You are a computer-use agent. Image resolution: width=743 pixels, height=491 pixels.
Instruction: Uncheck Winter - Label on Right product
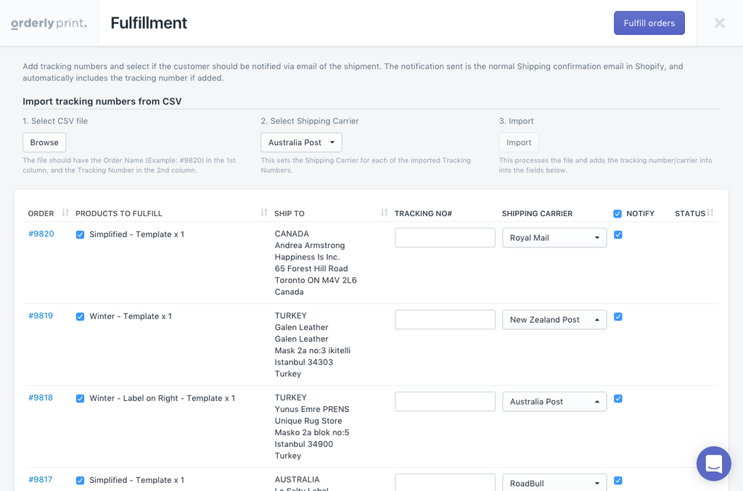81,399
